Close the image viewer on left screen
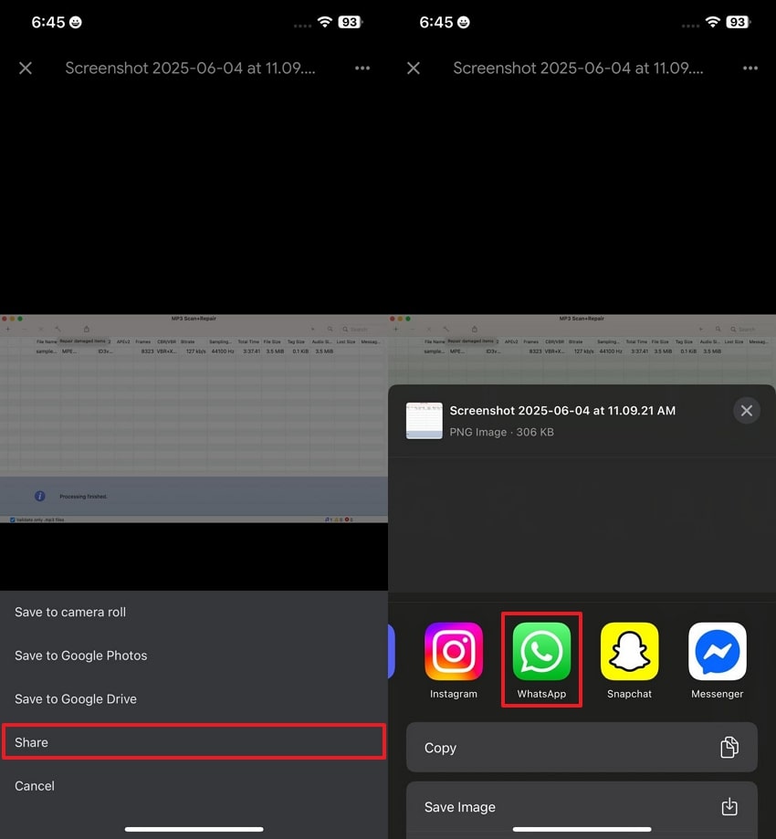 click(x=26, y=68)
